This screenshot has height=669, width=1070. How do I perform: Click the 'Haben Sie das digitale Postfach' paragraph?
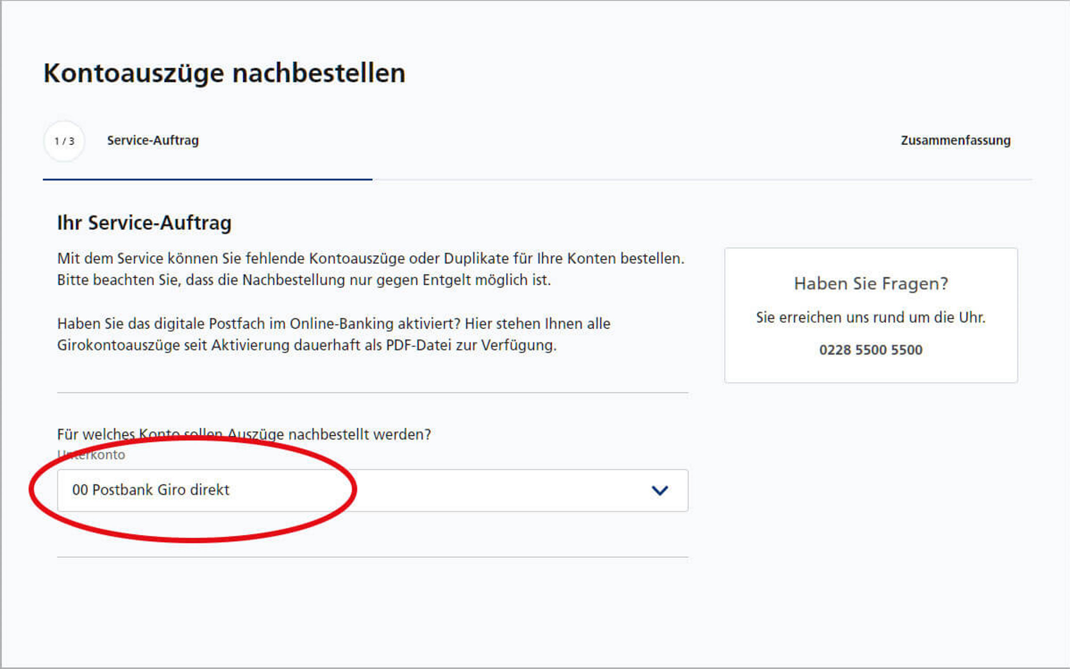click(x=334, y=324)
